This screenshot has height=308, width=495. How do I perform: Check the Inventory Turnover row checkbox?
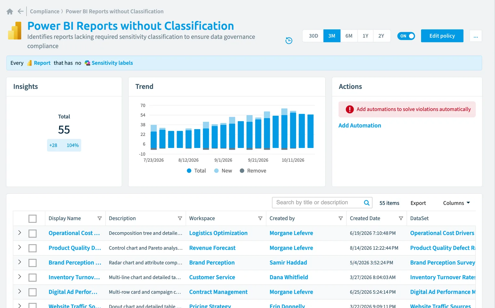32,278
